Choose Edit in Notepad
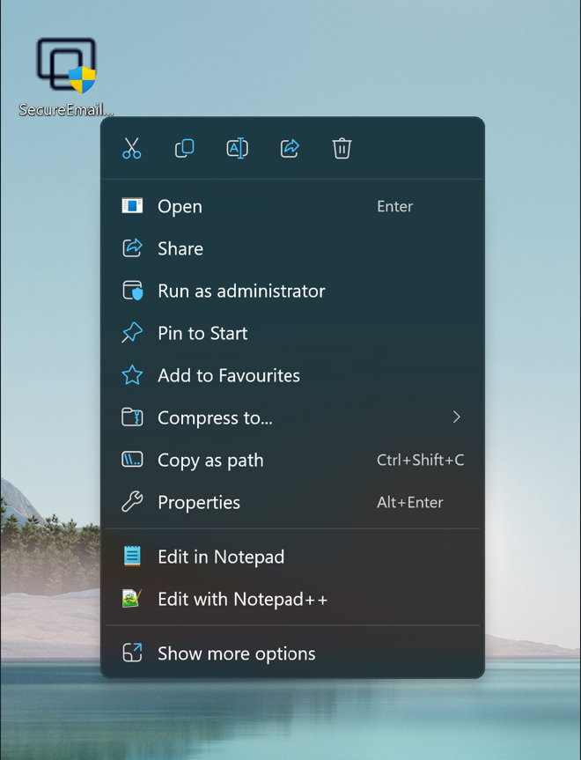This screenshot has height=760, width=581. [x=292, y=557]
